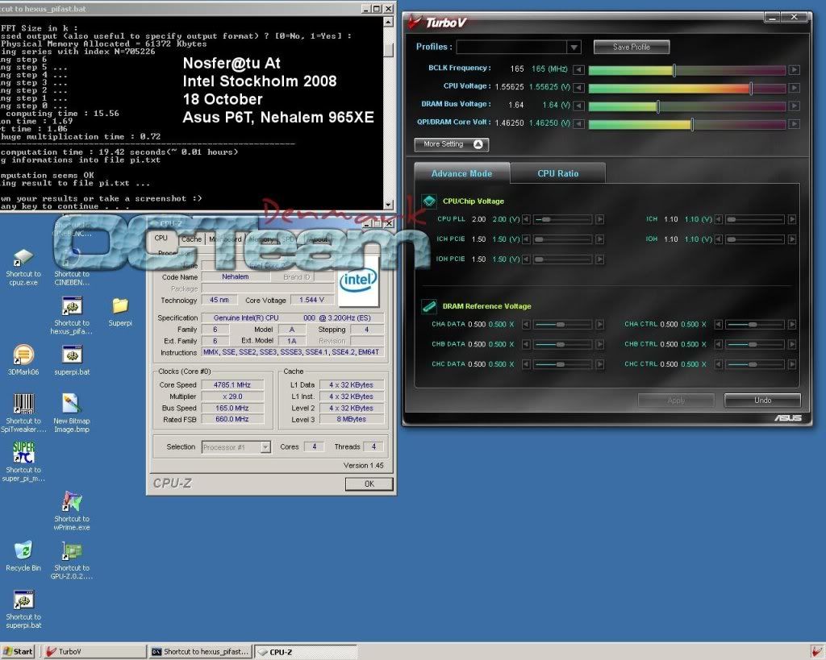The image size is (826, 660).
Task: Switch to the CPU Ratio tab
Action: coord(558,173)
